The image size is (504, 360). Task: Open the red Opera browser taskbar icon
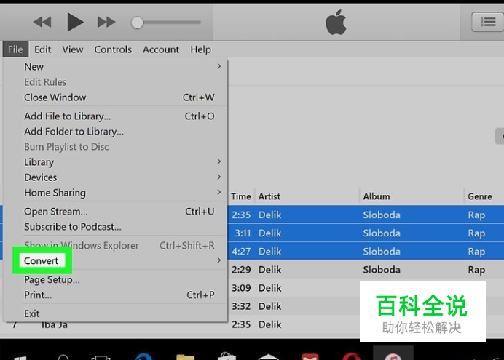click(351, 356)
